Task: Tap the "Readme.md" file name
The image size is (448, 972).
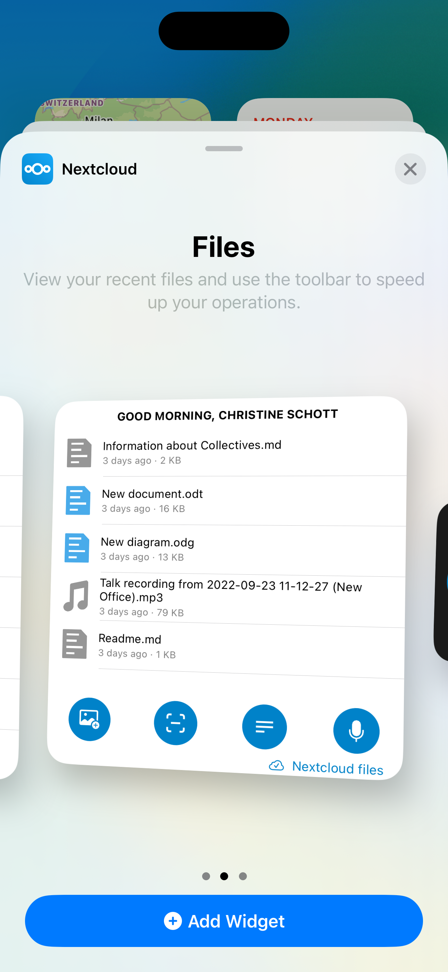Action: tap(130, 639)
